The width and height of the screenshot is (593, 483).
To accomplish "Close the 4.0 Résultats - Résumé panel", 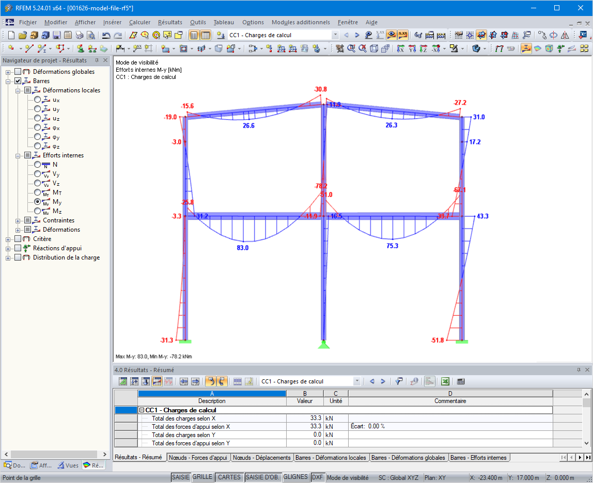I will coord(587,370).
